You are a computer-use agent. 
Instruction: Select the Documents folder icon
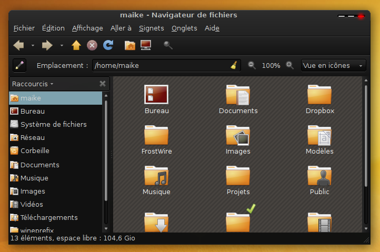238,95
